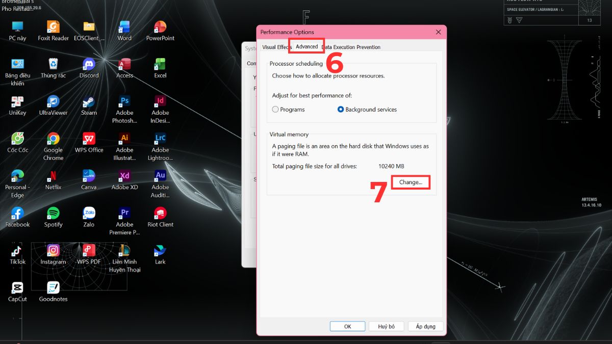
Task: Confirm changes with the OK button
Action: (x=347, y=326)
